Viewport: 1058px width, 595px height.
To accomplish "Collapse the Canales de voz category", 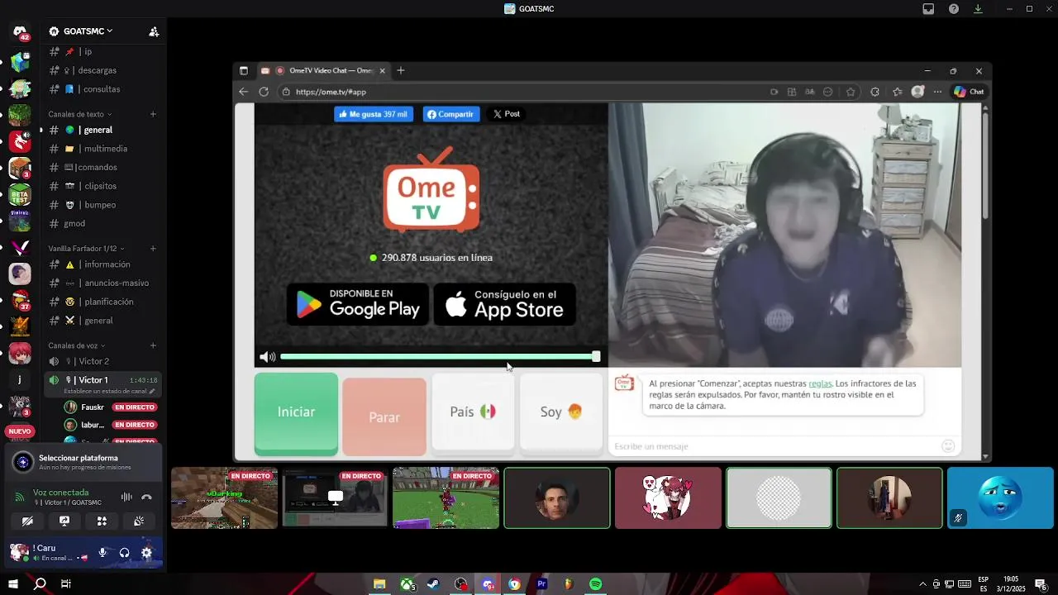I will pyautogui.click(x=76, y=345).
